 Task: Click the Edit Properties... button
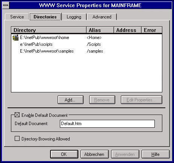pos(142,100)
